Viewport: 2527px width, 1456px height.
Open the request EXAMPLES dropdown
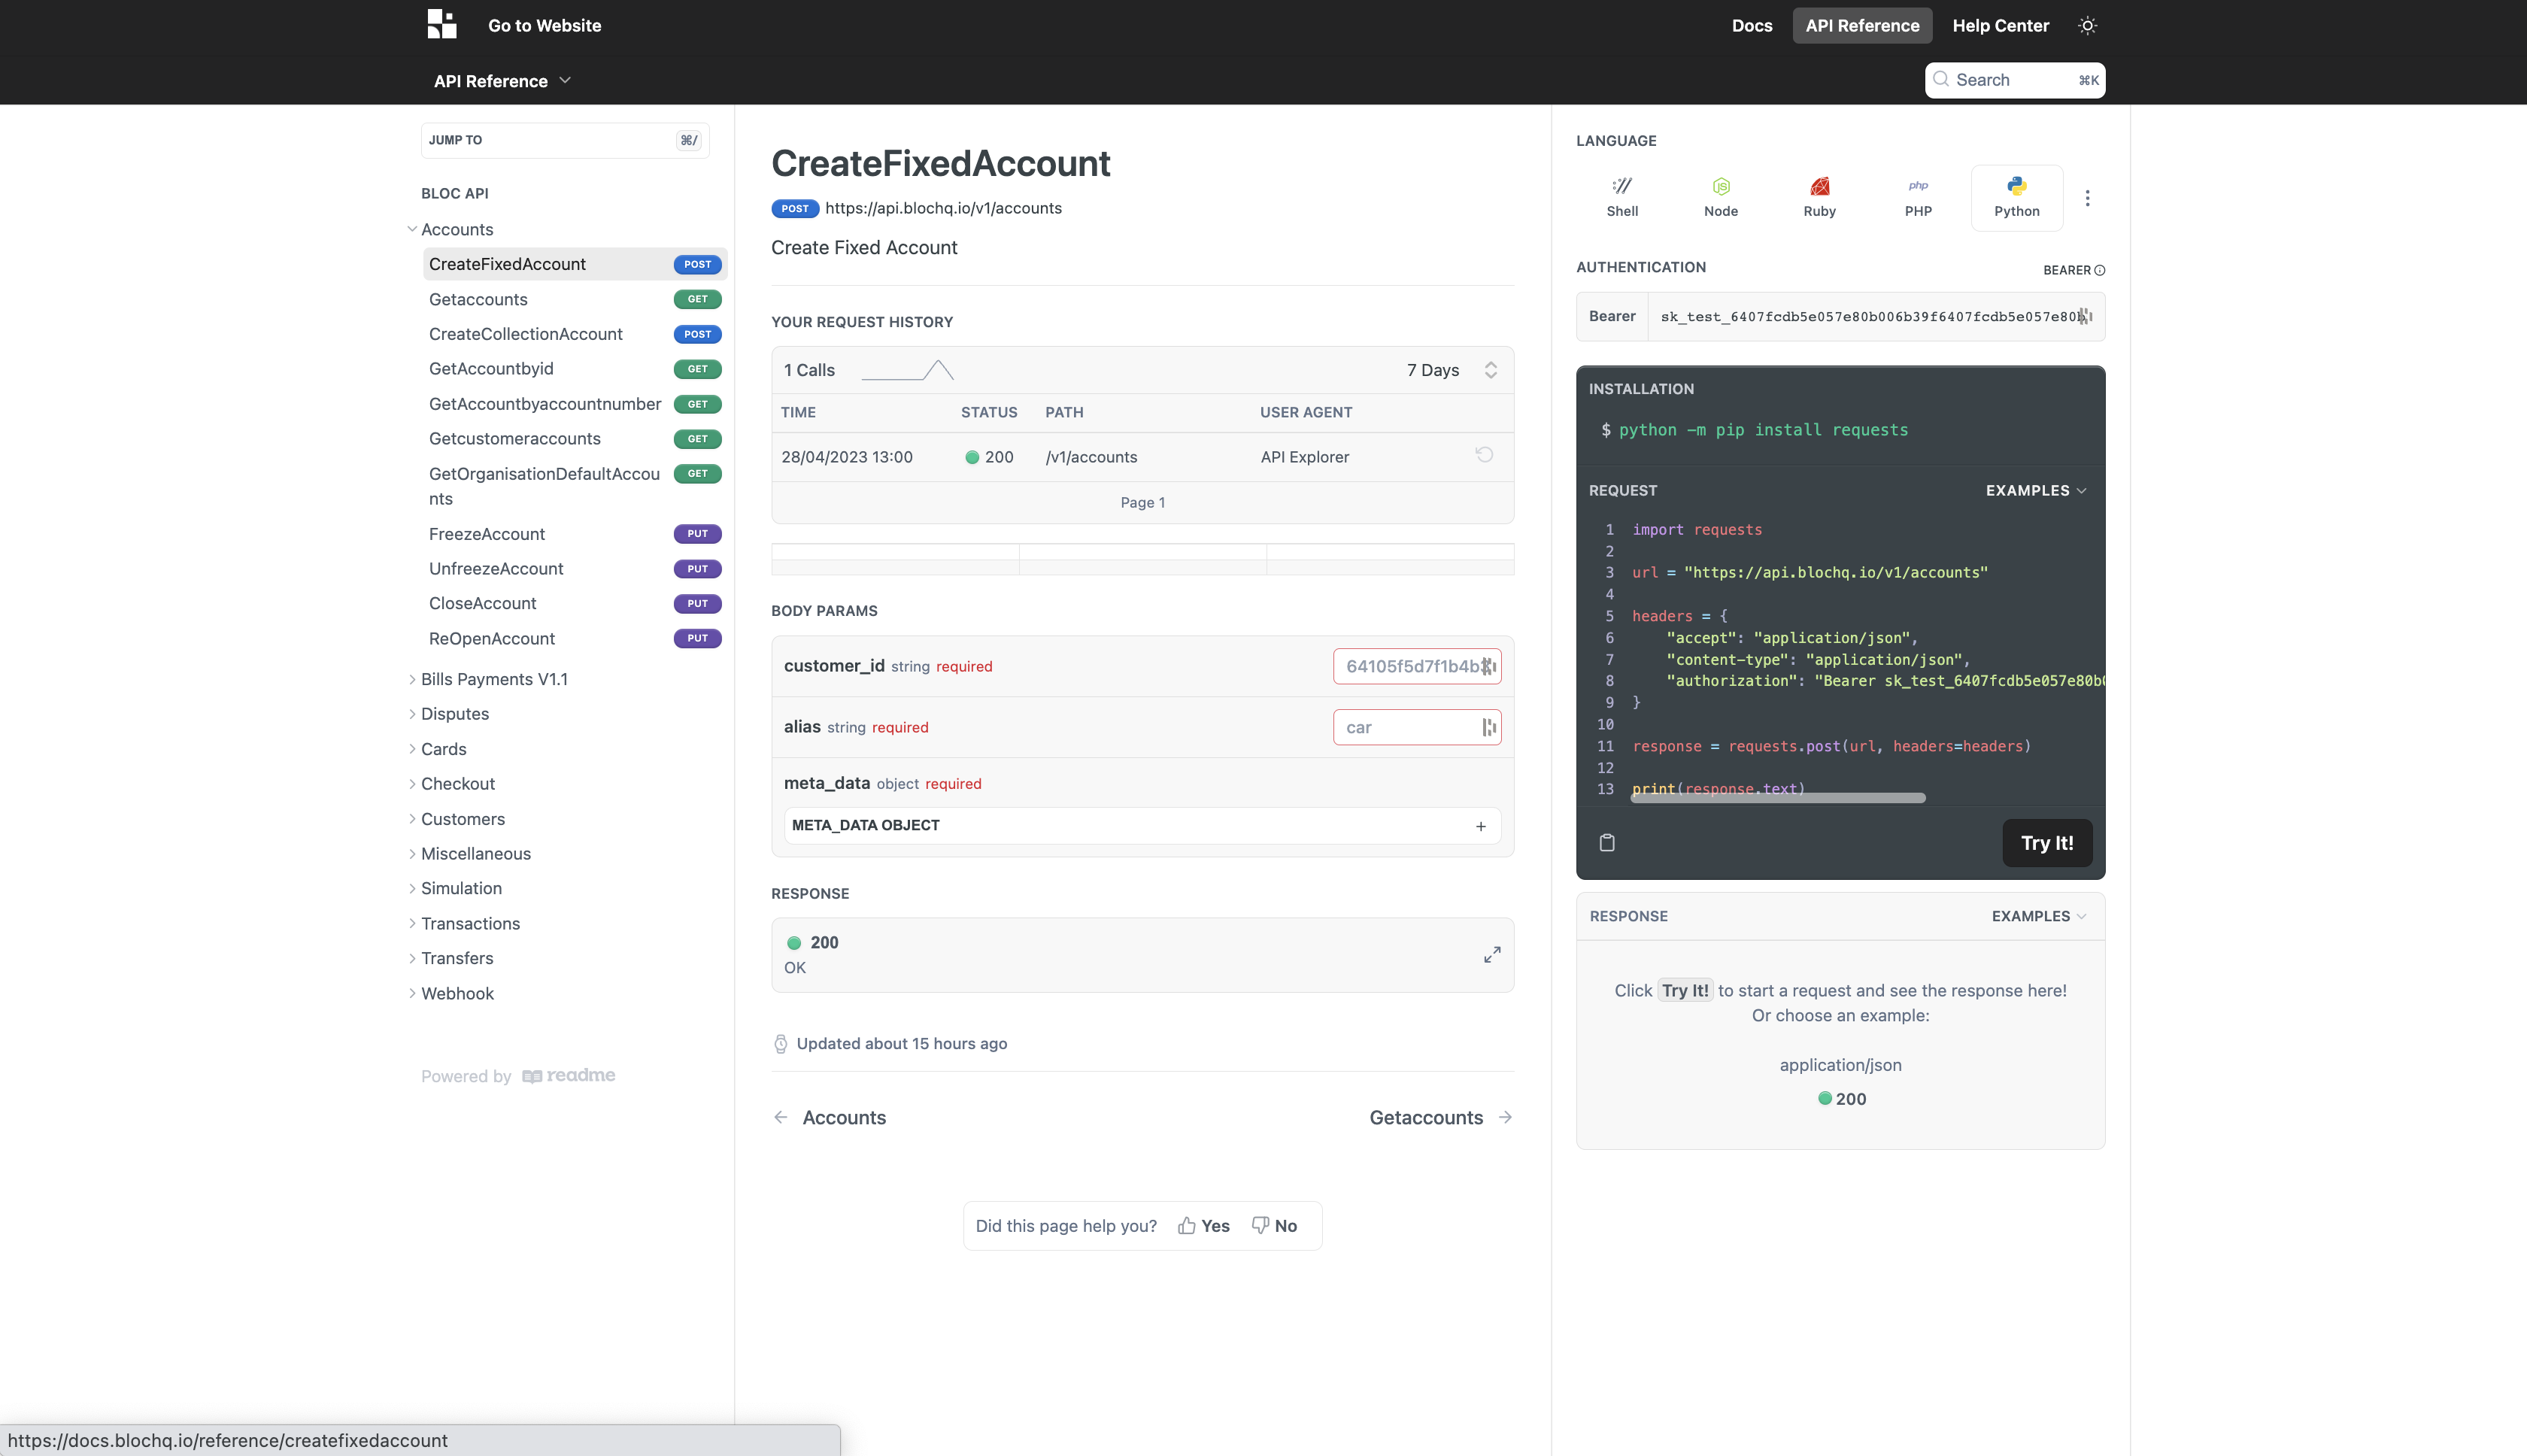(x=2035, y=490)
